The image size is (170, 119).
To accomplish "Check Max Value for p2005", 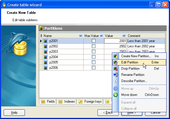I will [x=93, y=62].
